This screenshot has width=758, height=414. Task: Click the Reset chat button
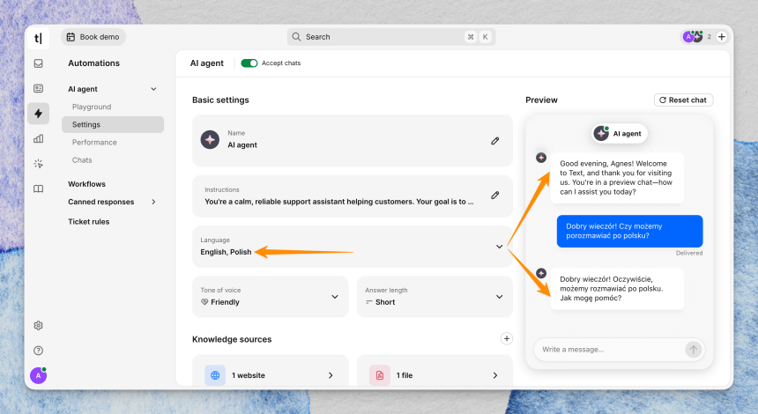[x=683, y=100]
